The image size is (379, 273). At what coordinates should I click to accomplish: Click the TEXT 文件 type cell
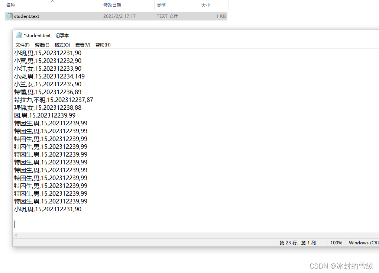167,16
